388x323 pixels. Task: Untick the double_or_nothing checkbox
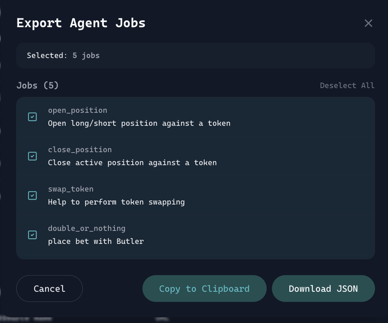pos(32,235)
